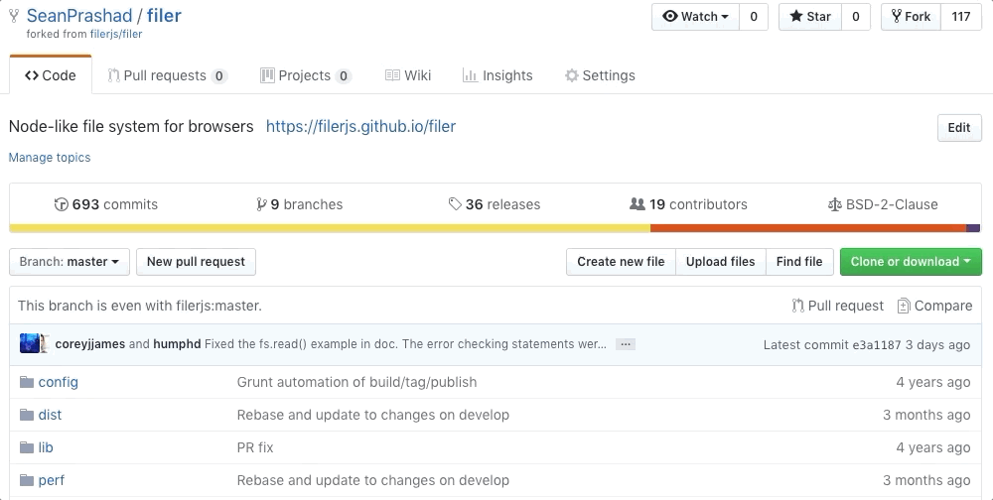Select the Code tab
The width and height of the screenshot is (993, 500).
coord(51,75)
